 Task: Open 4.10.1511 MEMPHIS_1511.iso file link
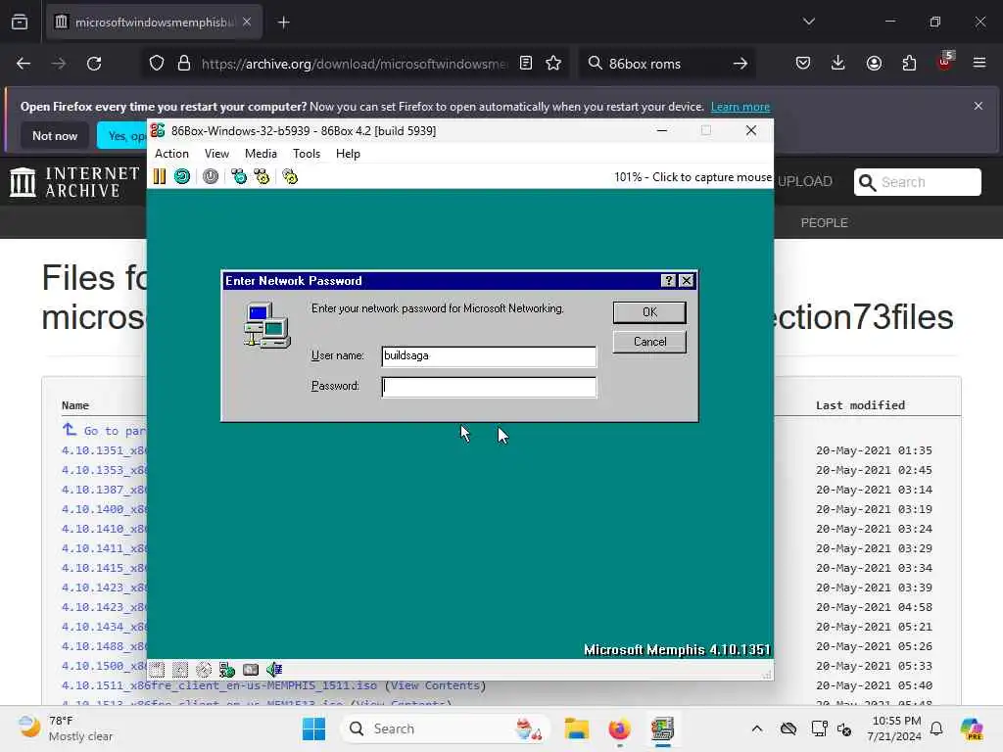point(219,685)
